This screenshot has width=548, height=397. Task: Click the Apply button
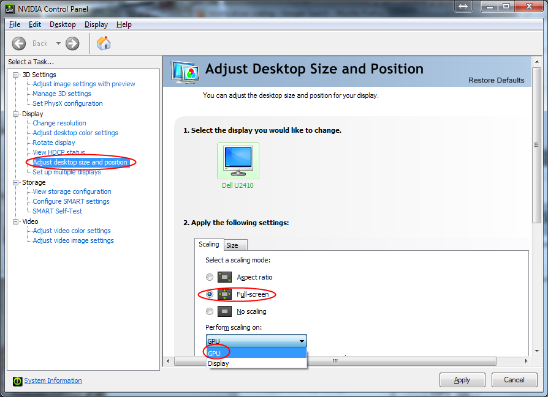click(462, 380)
